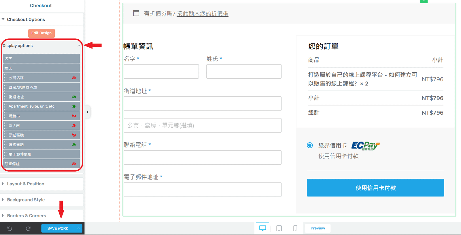This screenshot has height=235, width=461.
Task: Click the apartment 公寓、套房 input field
Action: click(x=203, y=125)
